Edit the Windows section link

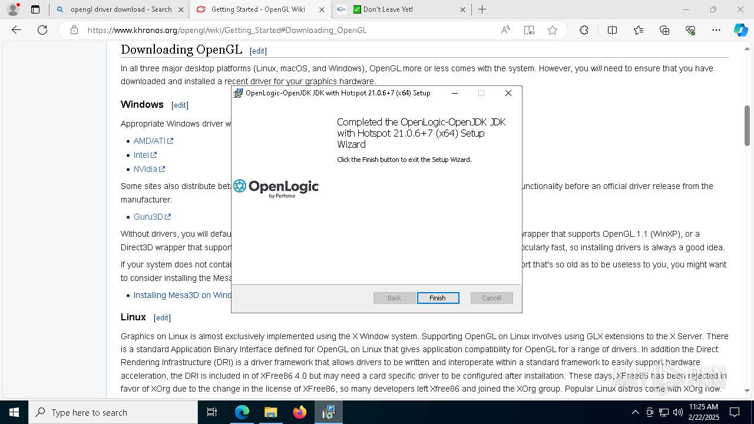point(180,105)
